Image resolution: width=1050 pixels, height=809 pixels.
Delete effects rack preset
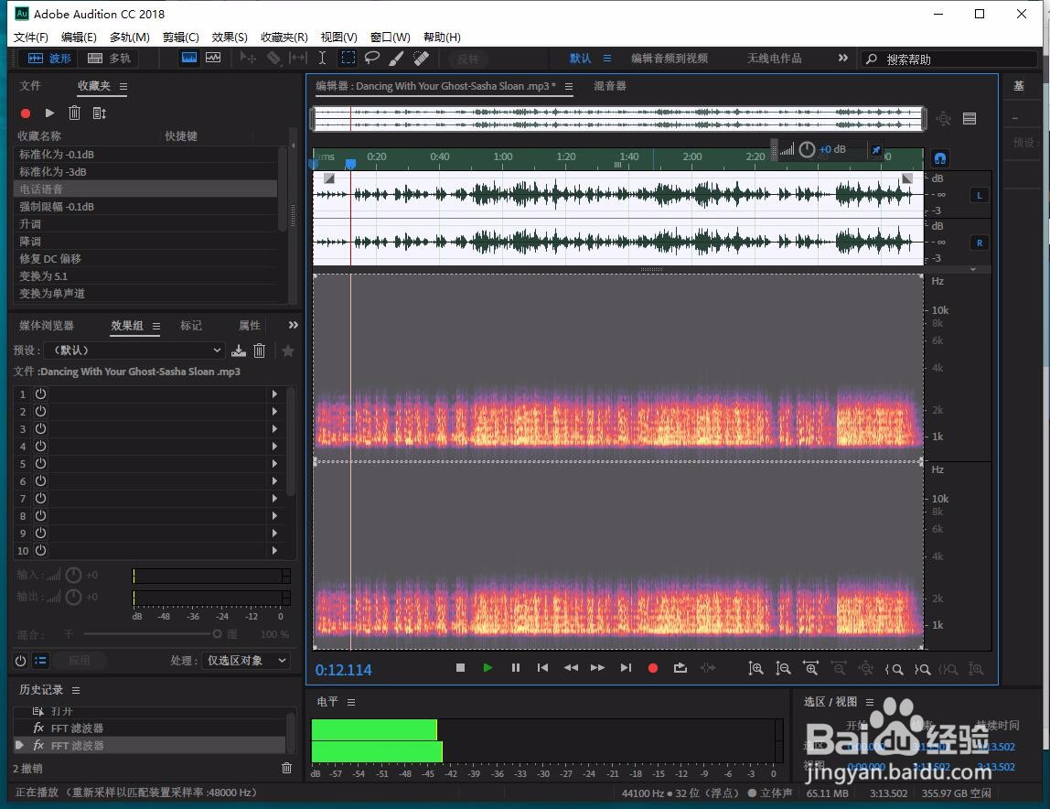(x=260, y=351)
